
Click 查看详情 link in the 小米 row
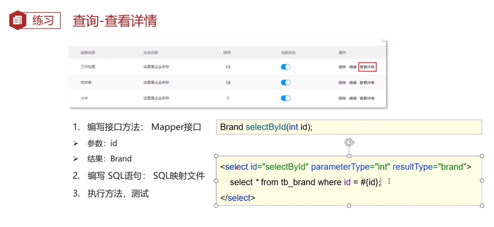pos(367,98)
